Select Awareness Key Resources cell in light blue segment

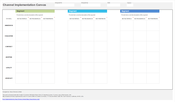(x=87, y=25)
